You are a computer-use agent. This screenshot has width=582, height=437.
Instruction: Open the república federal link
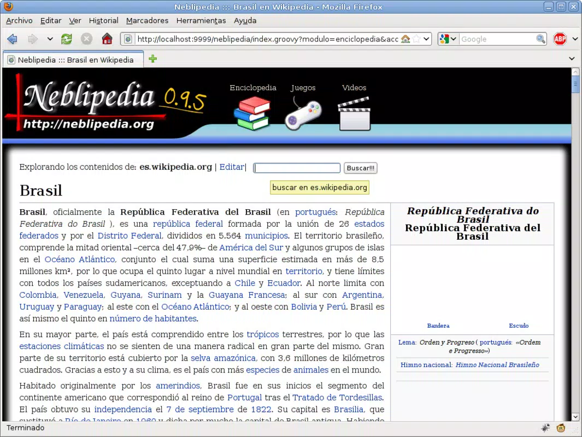point(188,224)
